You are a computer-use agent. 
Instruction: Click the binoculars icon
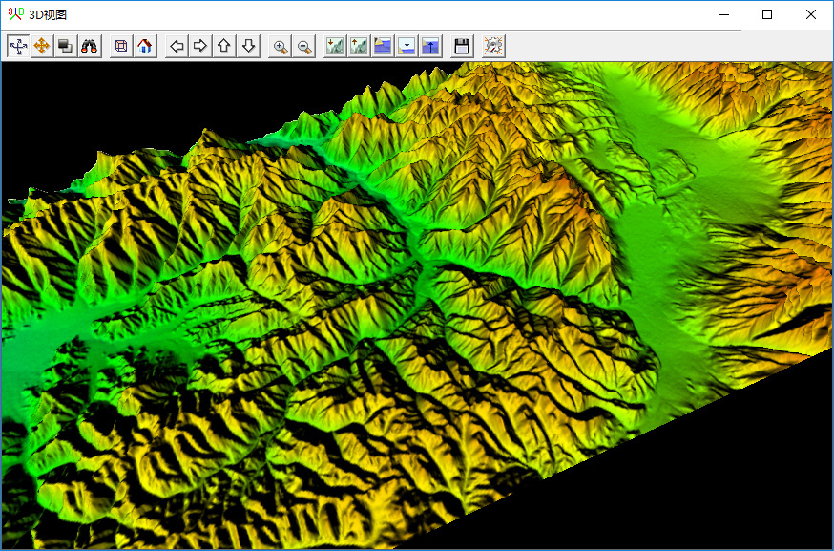point(90,46)
